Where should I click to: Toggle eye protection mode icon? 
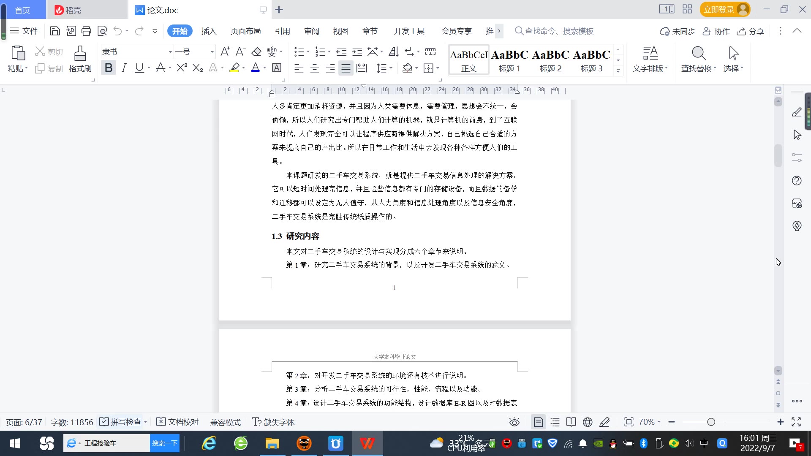pyautogui.click(x=514, y=422)
